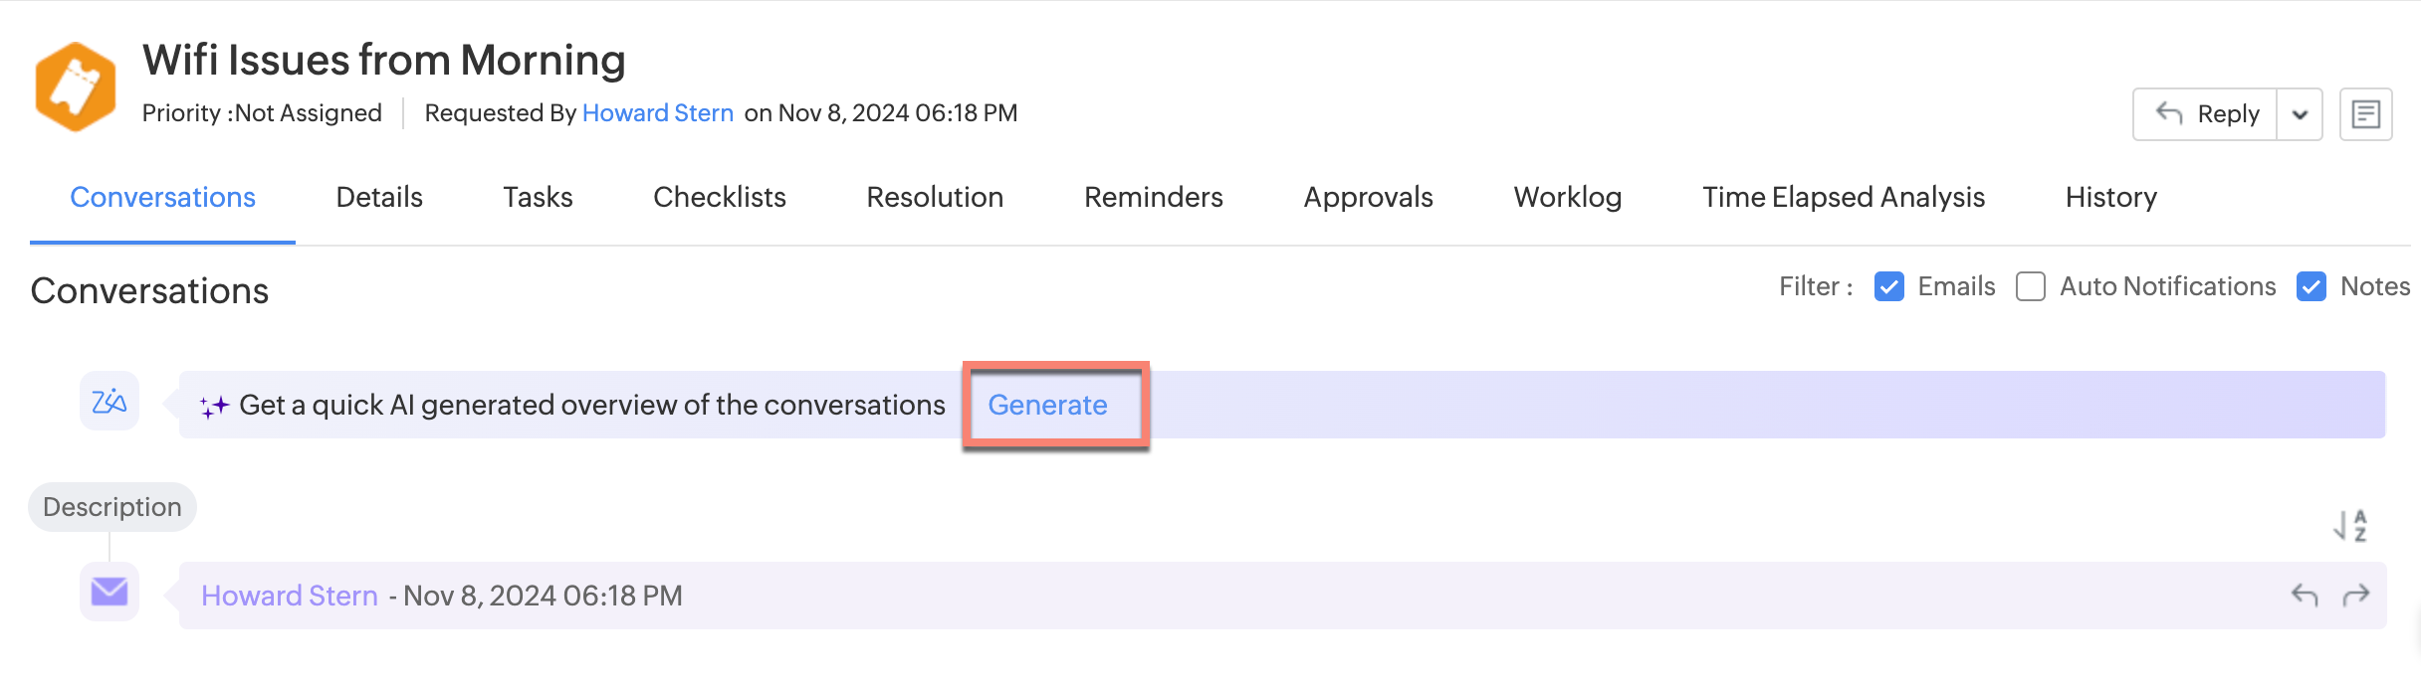The image size is (2421, 686).
Task: Uncheck the Emails filter checkbox
Action: [x=1888, y=286]
